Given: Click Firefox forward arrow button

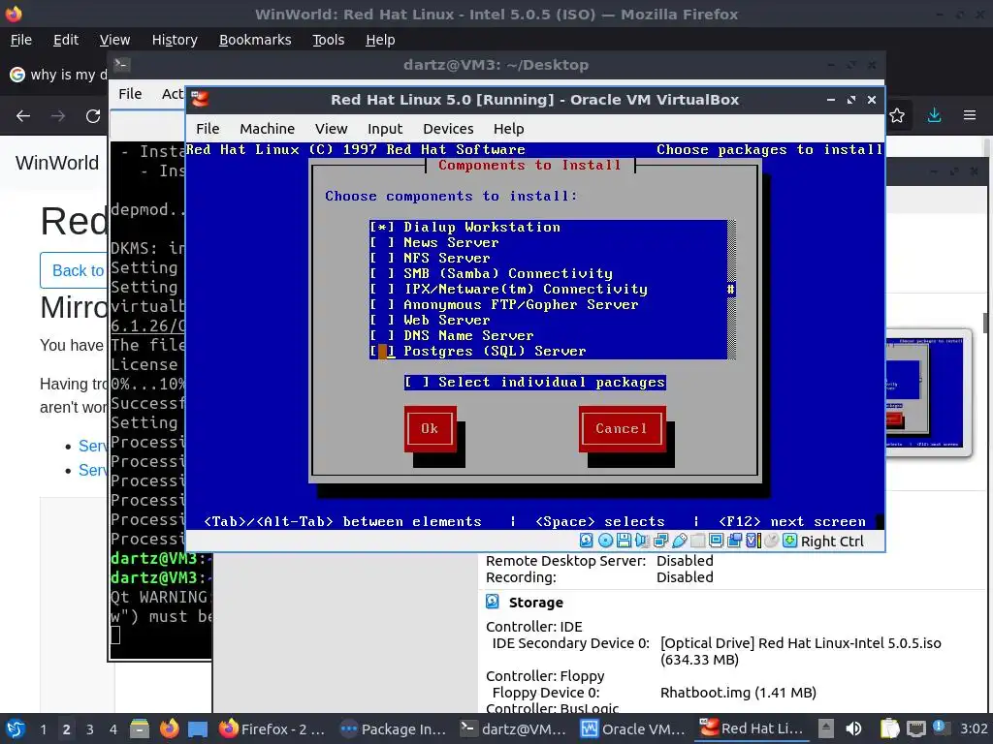Looking at the screenshot, I should pos(58,116).
